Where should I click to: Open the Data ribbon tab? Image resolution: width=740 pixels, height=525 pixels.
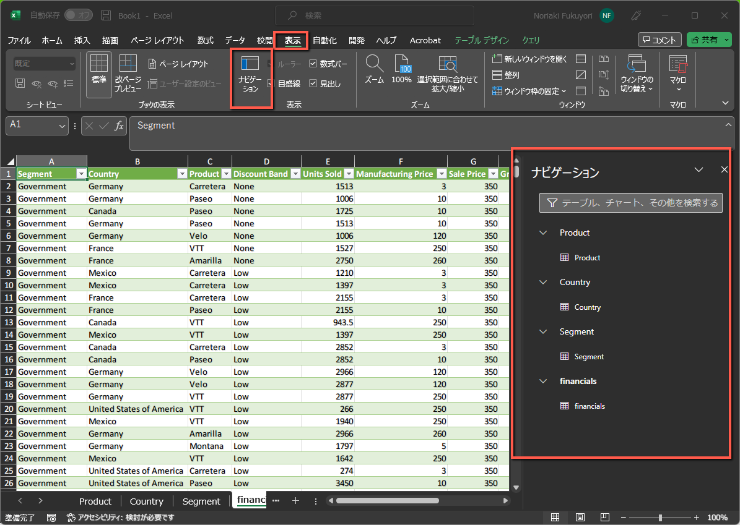coord(235,40)
